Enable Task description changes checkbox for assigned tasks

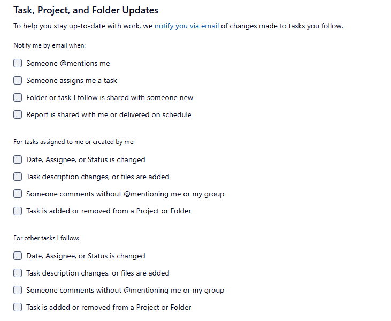pos(18,177)
